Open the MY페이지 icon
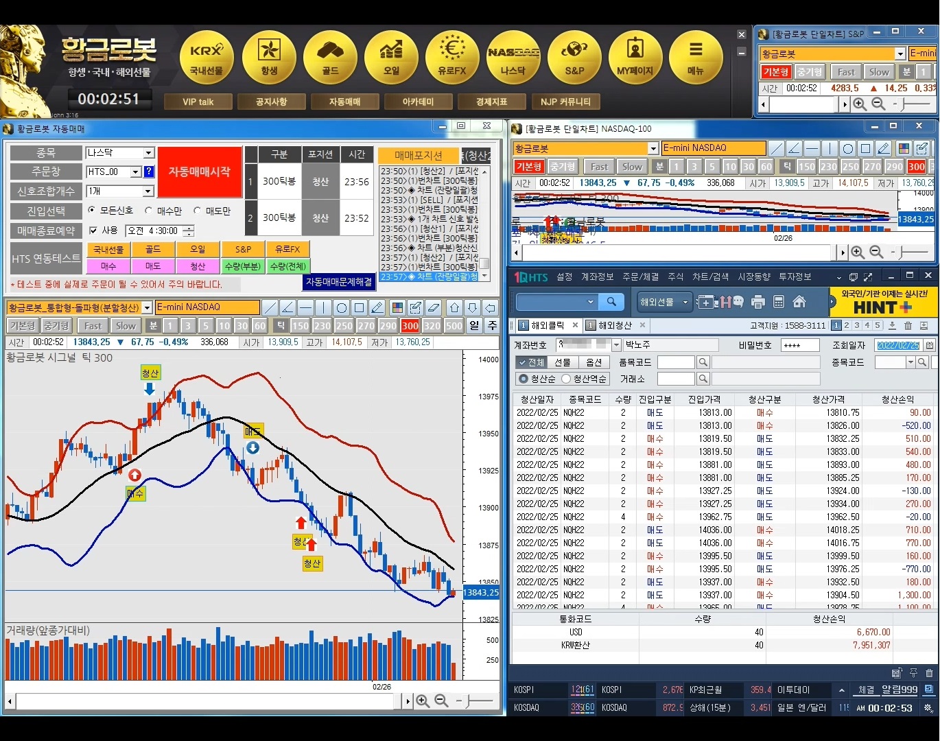 [x=635, y=57]
